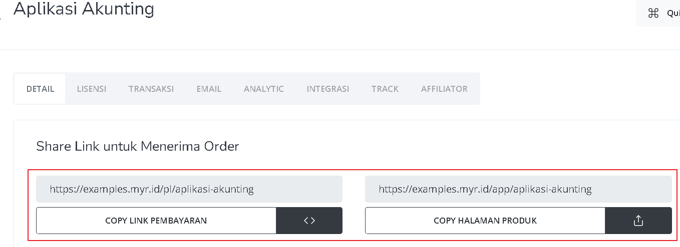This screenshot has width=680, height=247.
Task: Click the embed code icon button
Action: (309, 221)
